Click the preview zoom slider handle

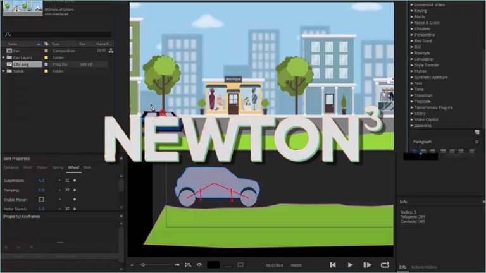pos(143,265)
